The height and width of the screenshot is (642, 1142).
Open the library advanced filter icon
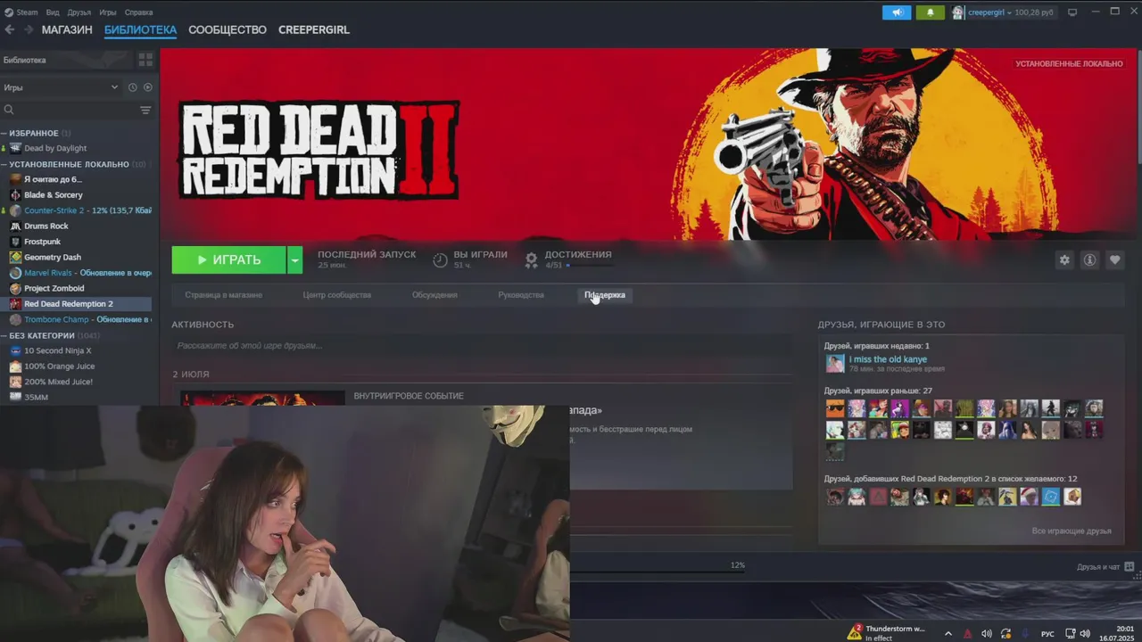tap(145, 110)
